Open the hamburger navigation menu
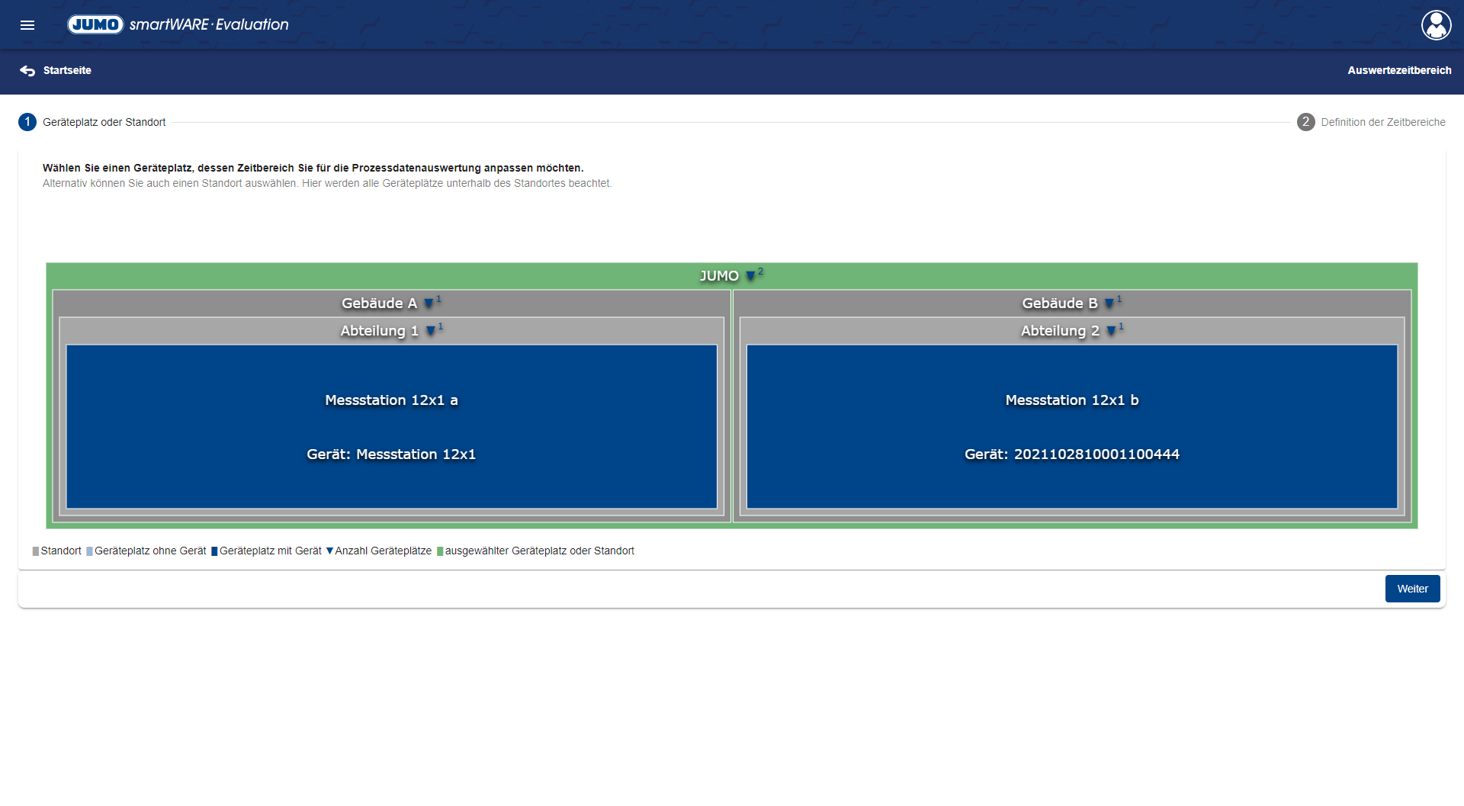1464x806 pixels. tap(27, 25)
